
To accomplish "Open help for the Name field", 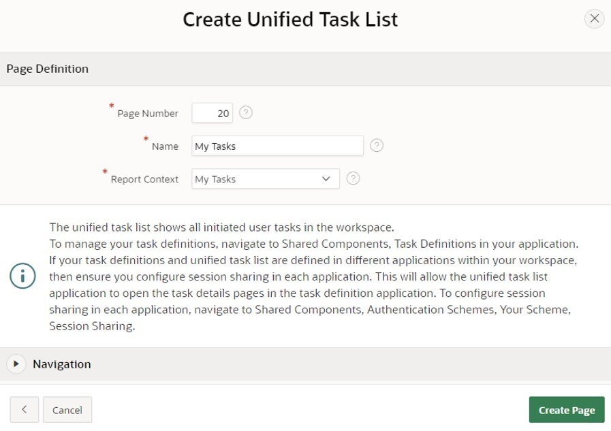I will (x=377, y=145).
